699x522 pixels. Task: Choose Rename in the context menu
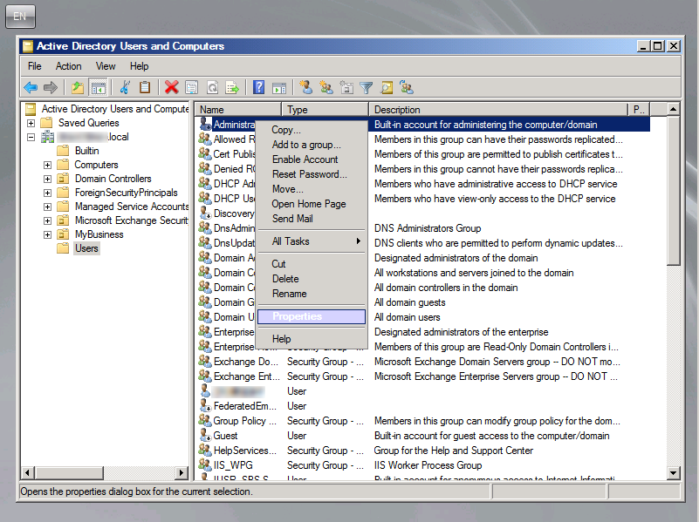pyautogui.click(x=312, y=294)
